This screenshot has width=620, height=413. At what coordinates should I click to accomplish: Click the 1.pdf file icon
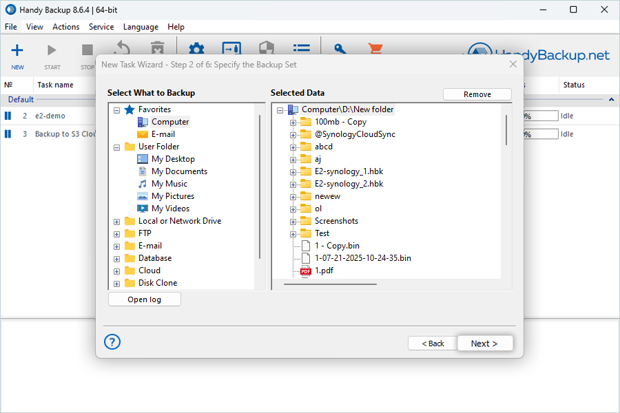(306, 271)
